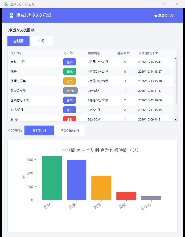The image size is (185, 237).
Task: Select the 筋トレ task row
Action: click(91, 118)
